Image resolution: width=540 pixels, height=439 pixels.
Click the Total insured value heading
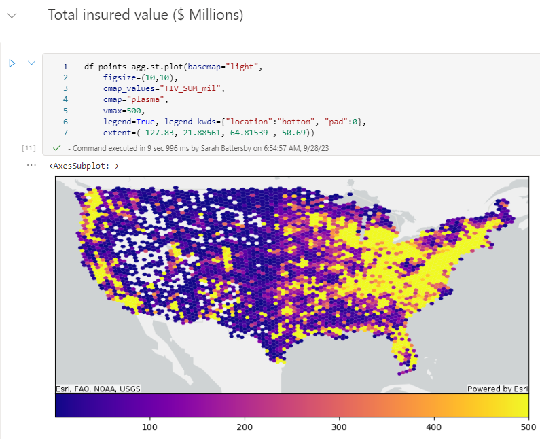pyautogui.click(x=145, y=15)
